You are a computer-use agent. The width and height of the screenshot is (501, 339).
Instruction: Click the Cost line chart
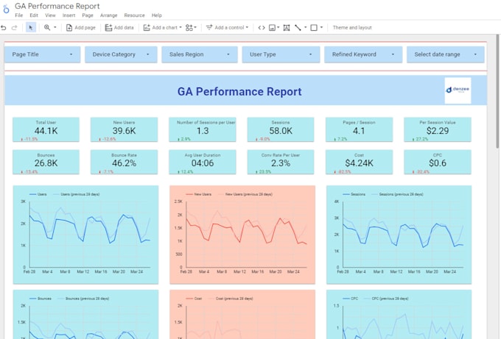tap(242, 315)
